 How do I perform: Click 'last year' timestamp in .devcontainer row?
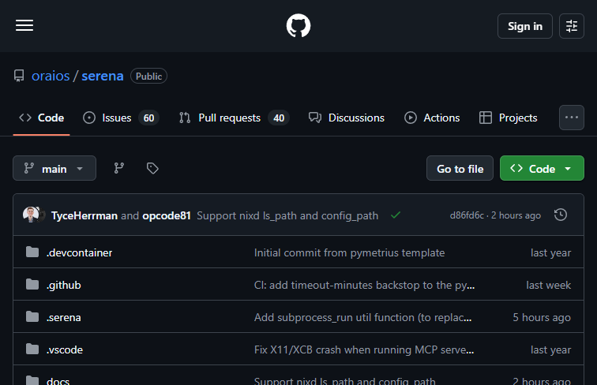pyautogui.click(x=550, y=252)
